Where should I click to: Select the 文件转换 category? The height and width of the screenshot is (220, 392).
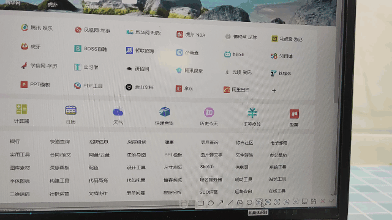coord(244,155)
